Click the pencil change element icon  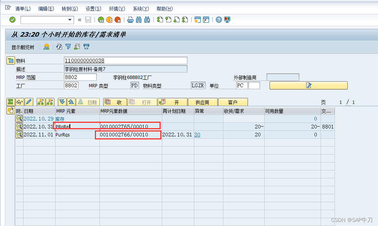tap(28, 102)
